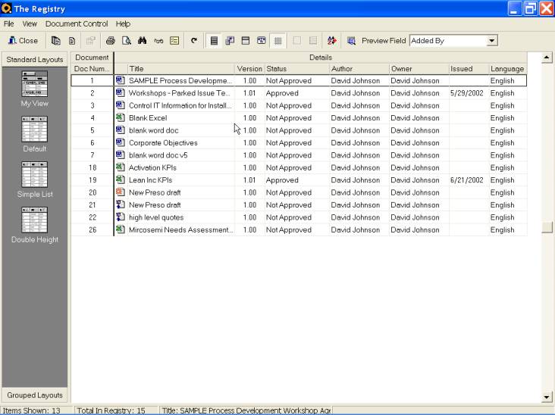Screen dimensions: 555x415
Task: Sort by the Version column header
Action: (x=250, y=69)
